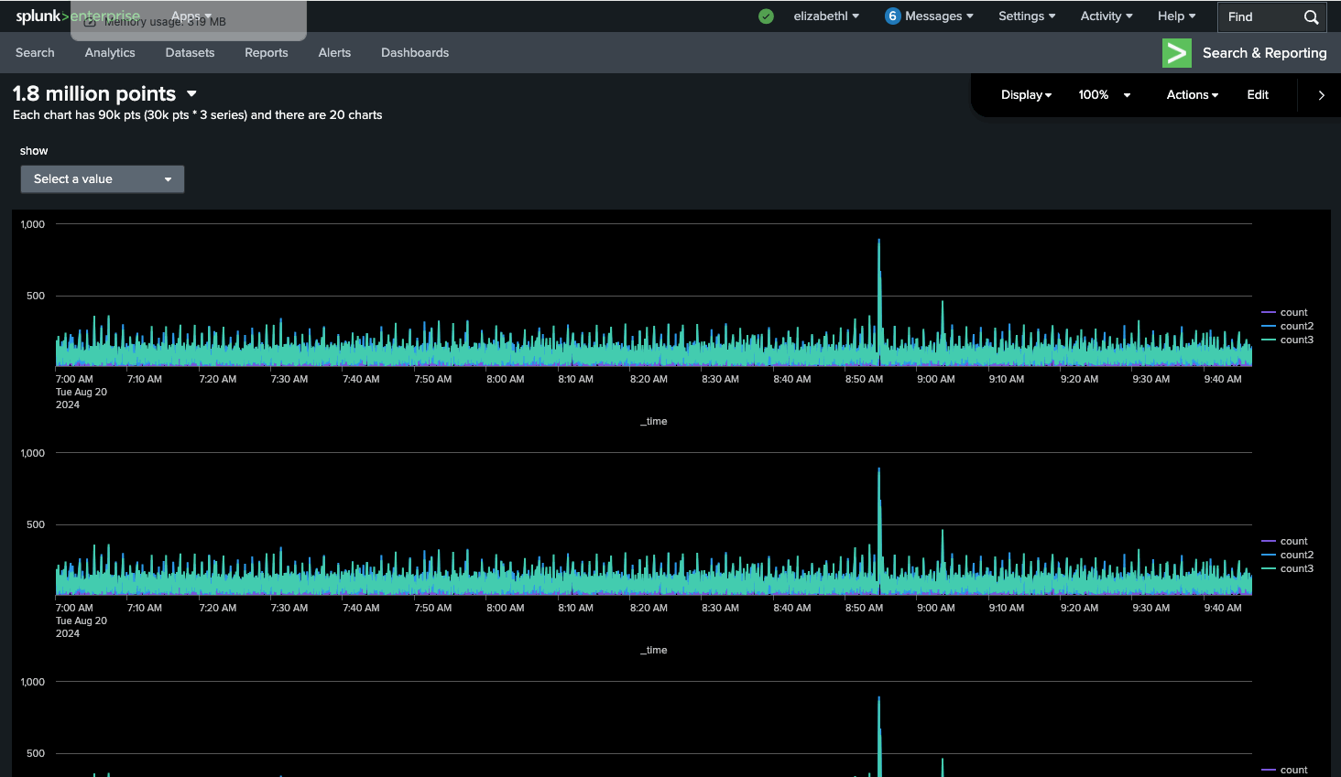Click the blue 6 messages badge
1341x777 pixels.
coord(892,16)
